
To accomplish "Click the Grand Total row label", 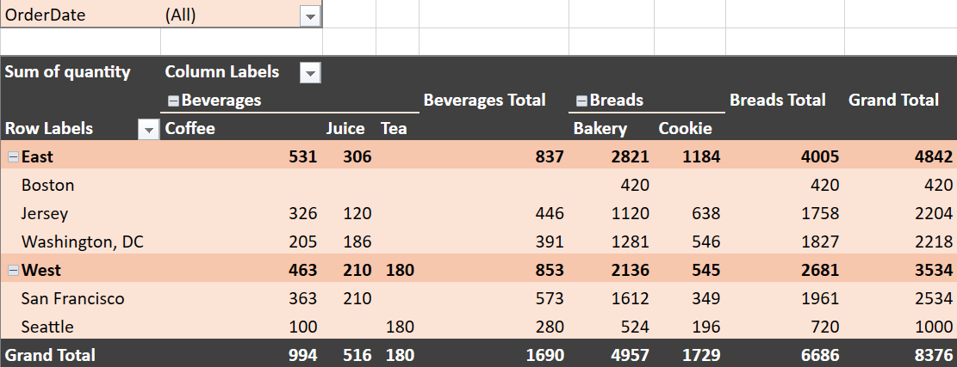I will (50, 355).
